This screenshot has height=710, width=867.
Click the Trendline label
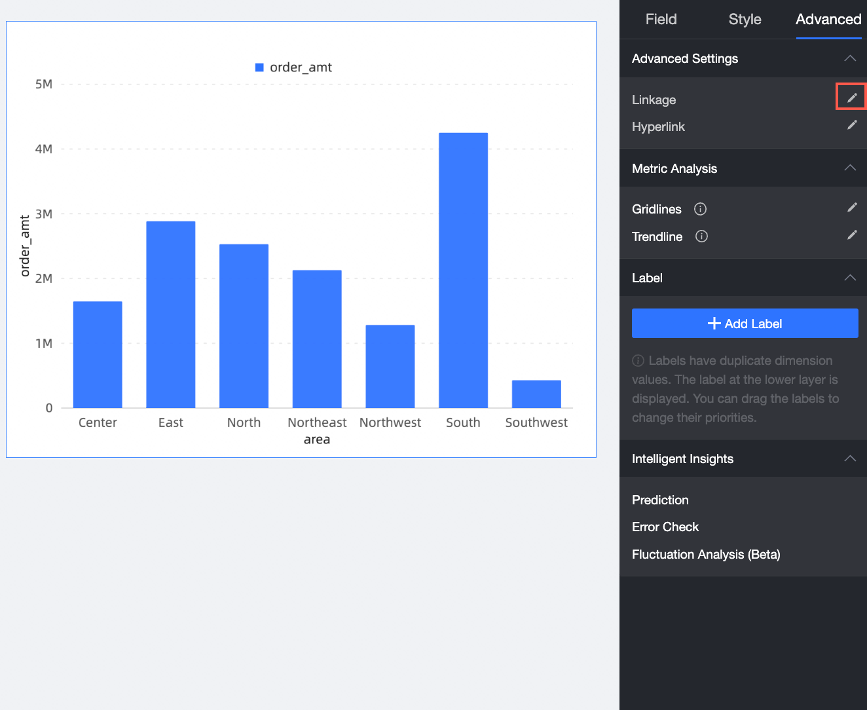pos(657,236)
